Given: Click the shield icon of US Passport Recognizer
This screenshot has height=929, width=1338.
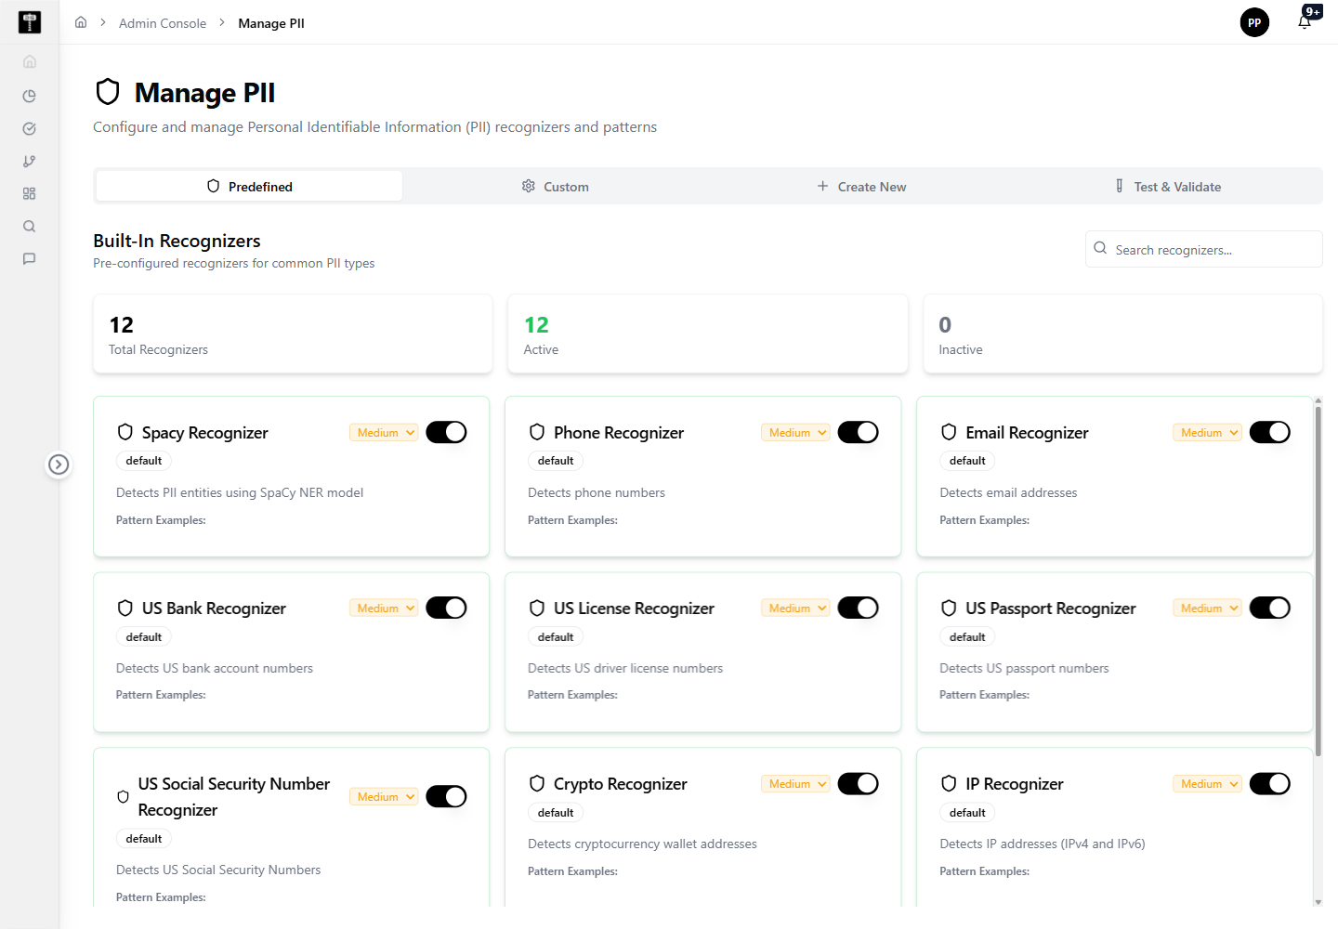Looking at the screenshot, I should click(949, 608).
